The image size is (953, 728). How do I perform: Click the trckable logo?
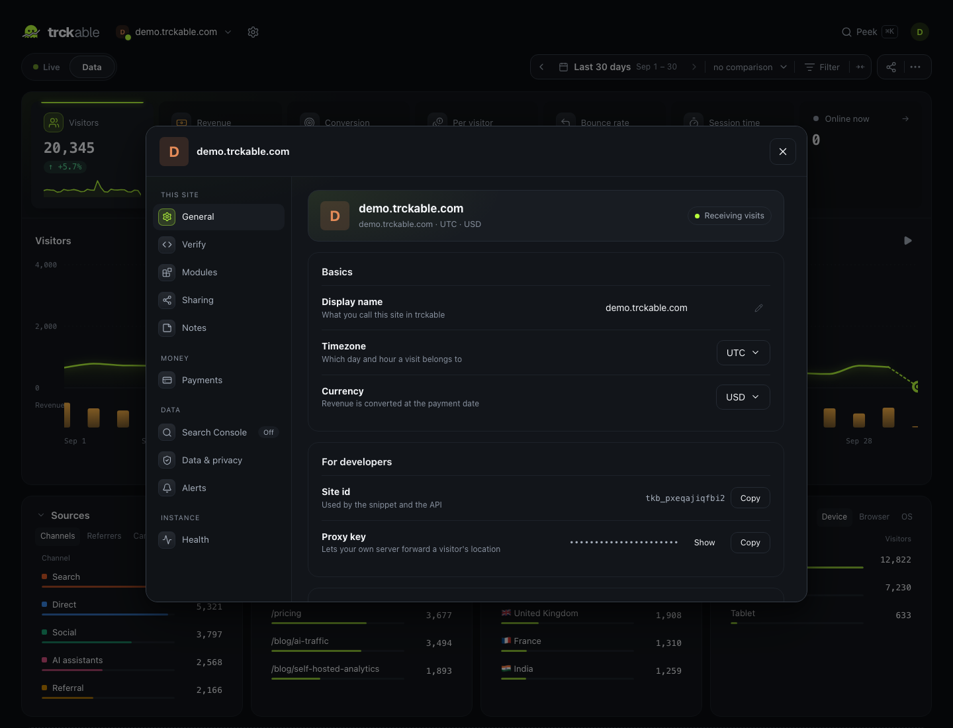pyautogui.click(x=60, y=32)
